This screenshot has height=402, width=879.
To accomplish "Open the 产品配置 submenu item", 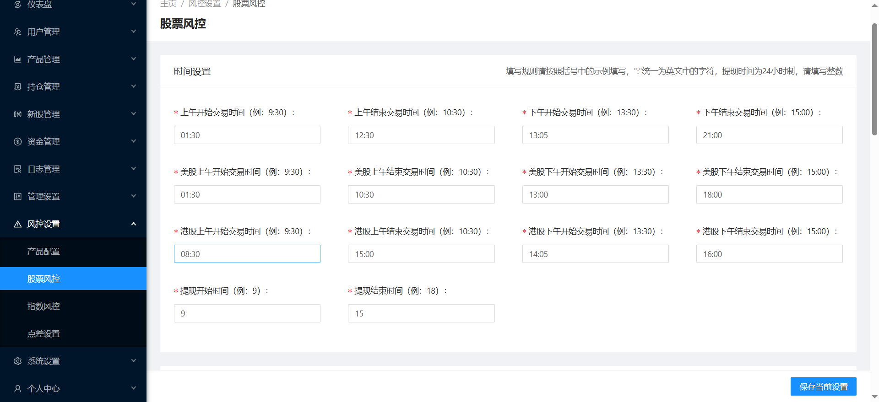I will 43,251.
